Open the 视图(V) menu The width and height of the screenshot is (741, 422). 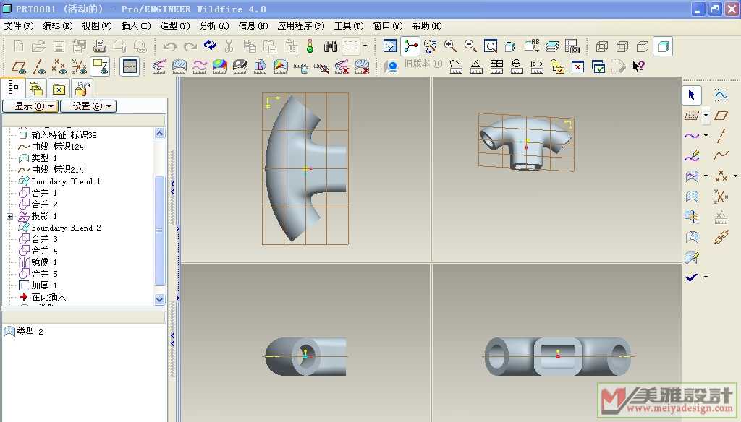[97, 26]
